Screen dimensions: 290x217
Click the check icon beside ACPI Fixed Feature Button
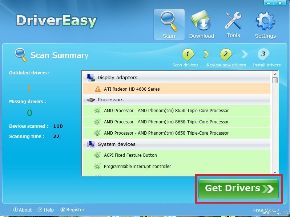[97, 155]
